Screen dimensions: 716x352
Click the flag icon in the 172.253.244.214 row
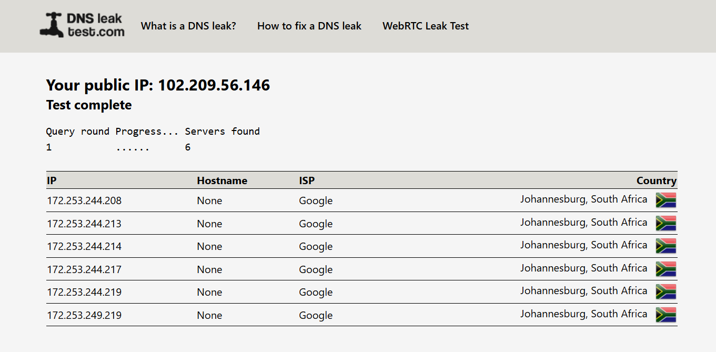pos(665,246)
